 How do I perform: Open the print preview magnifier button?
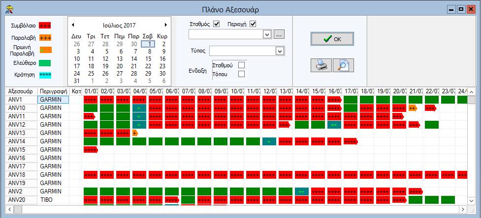pos(343,65)
